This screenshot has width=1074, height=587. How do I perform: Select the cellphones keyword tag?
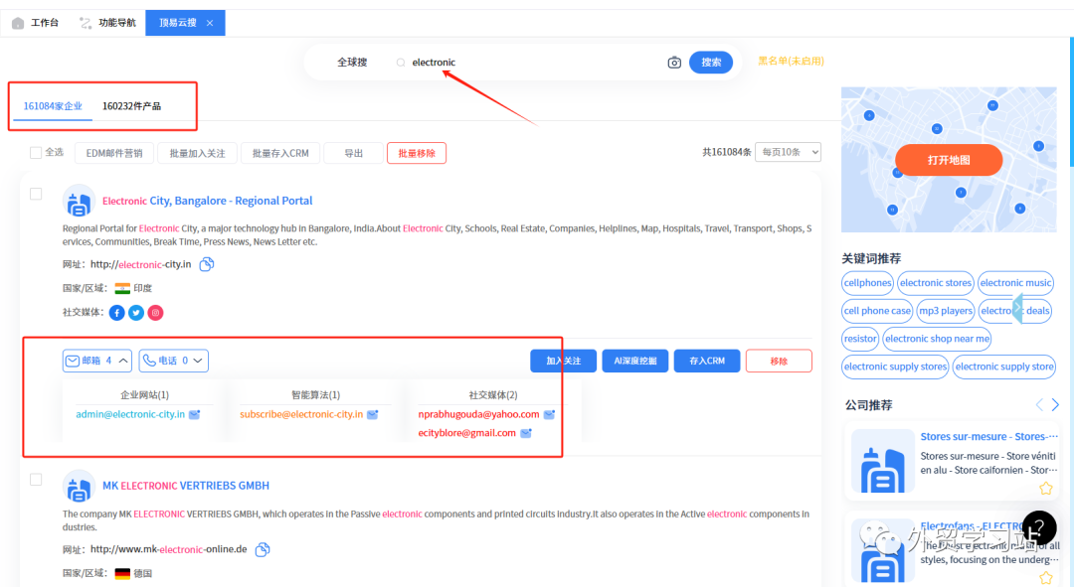tap(867, 282)
